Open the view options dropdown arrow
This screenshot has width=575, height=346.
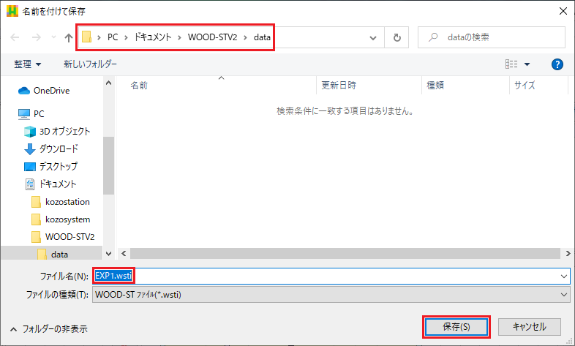point(527,64)
